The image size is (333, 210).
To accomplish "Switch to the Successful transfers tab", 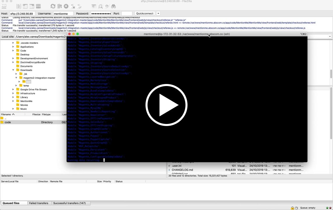I will (69, 203).
